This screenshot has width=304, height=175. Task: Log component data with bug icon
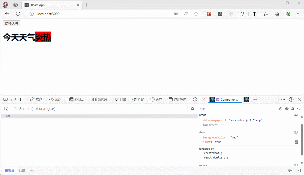click(293, 109)
